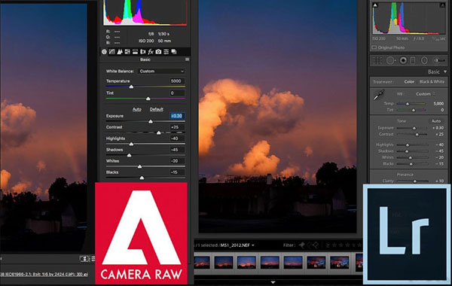Image resolution: width=452 pixels, height=286 pixels.
Task: Open the Basic panel flyout menu in Camera Raw
Action: tap(188, 59)
